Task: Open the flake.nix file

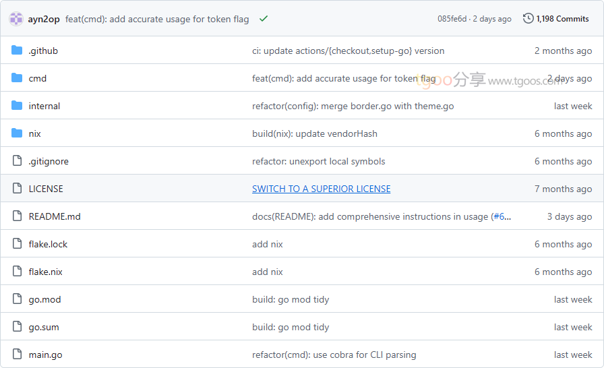Action: (x=45, y=272)
